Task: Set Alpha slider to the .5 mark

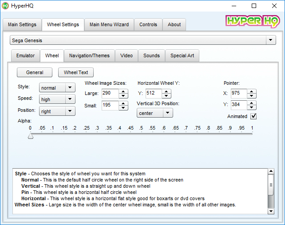Action: pos(141,134)
